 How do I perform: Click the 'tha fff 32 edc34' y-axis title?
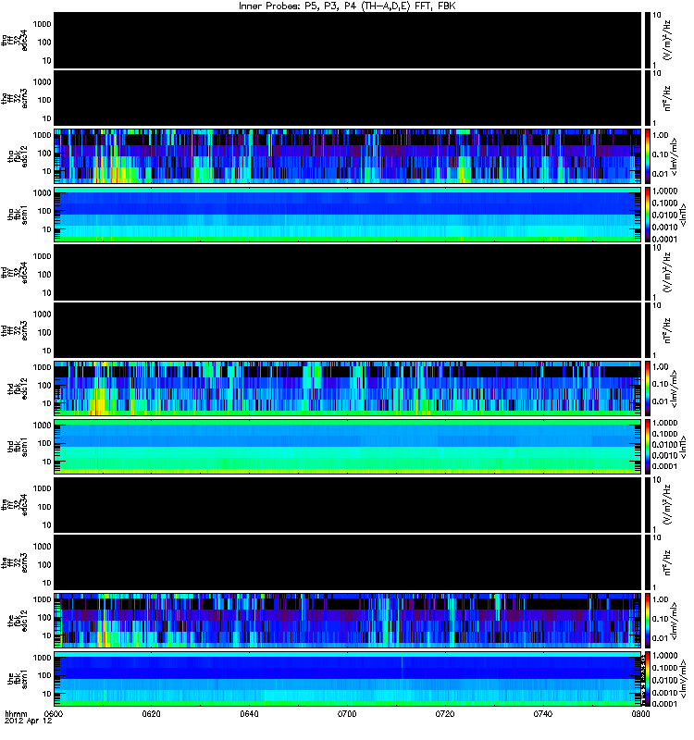point(15,40)
